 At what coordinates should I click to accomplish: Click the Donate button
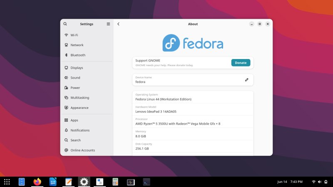click(241, 63)
